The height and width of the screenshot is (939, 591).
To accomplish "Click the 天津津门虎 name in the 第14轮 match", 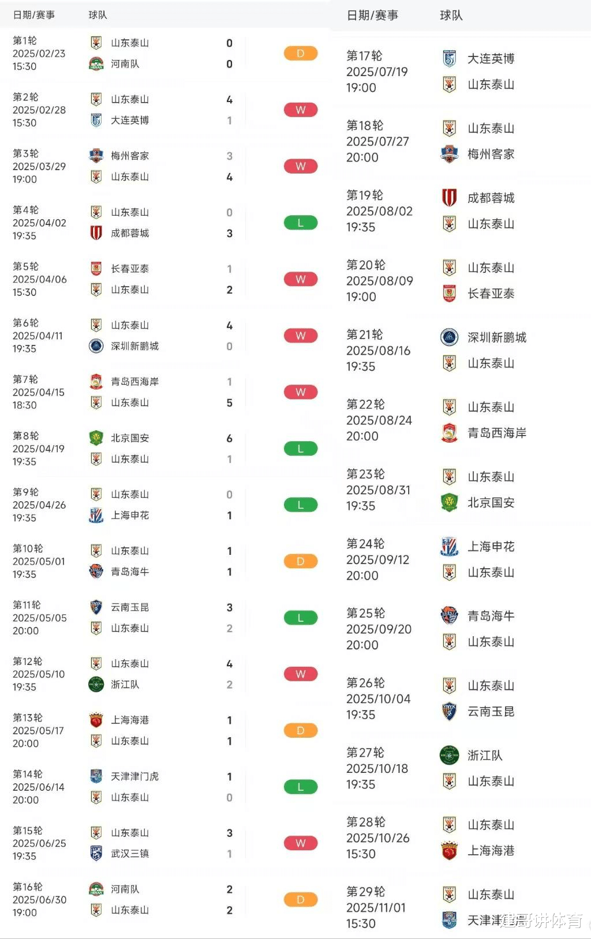I will coord(134,776).
